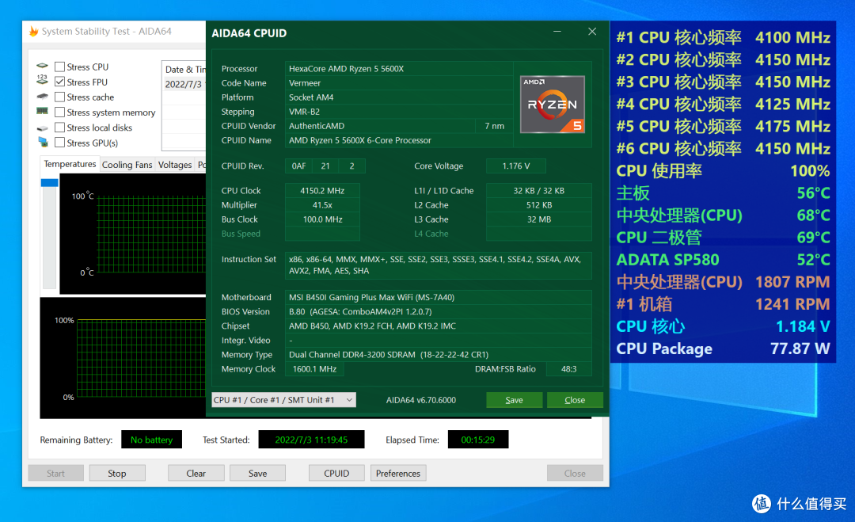Click the L2 Cache value 512 KB
The width and height of the screenshot is (855, 522).
[539, 204]
